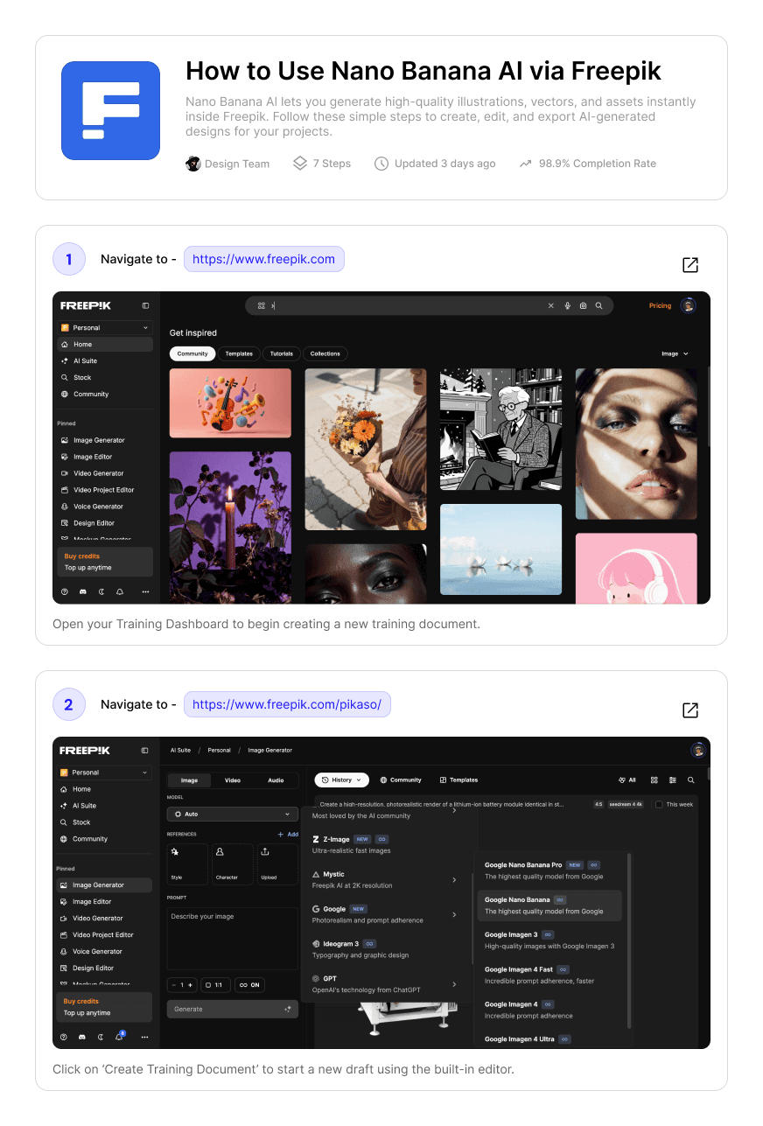Open the violin illustration thumbnail
Screen dimensions: 763x1126
pos(230,403)
